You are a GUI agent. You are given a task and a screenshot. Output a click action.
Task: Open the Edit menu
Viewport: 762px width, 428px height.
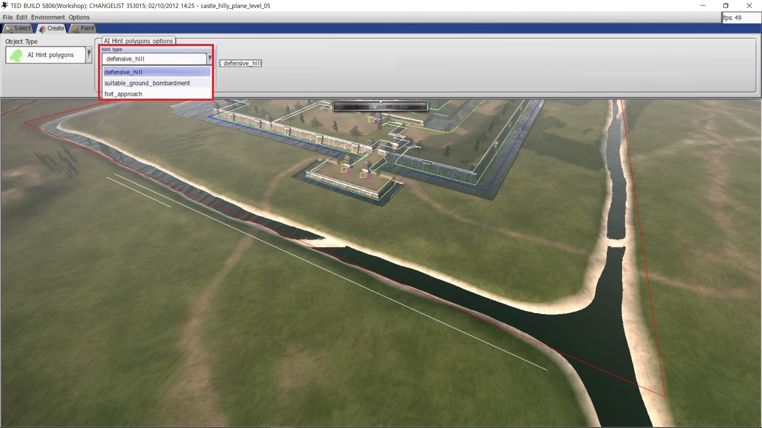pyautogui.click(x=22, y=17)
